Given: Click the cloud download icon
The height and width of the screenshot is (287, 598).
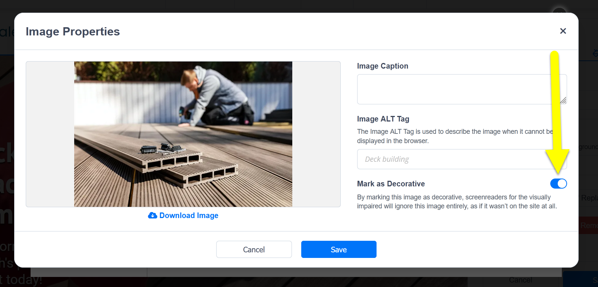Looking at the screenshot, I should (152, 215).
